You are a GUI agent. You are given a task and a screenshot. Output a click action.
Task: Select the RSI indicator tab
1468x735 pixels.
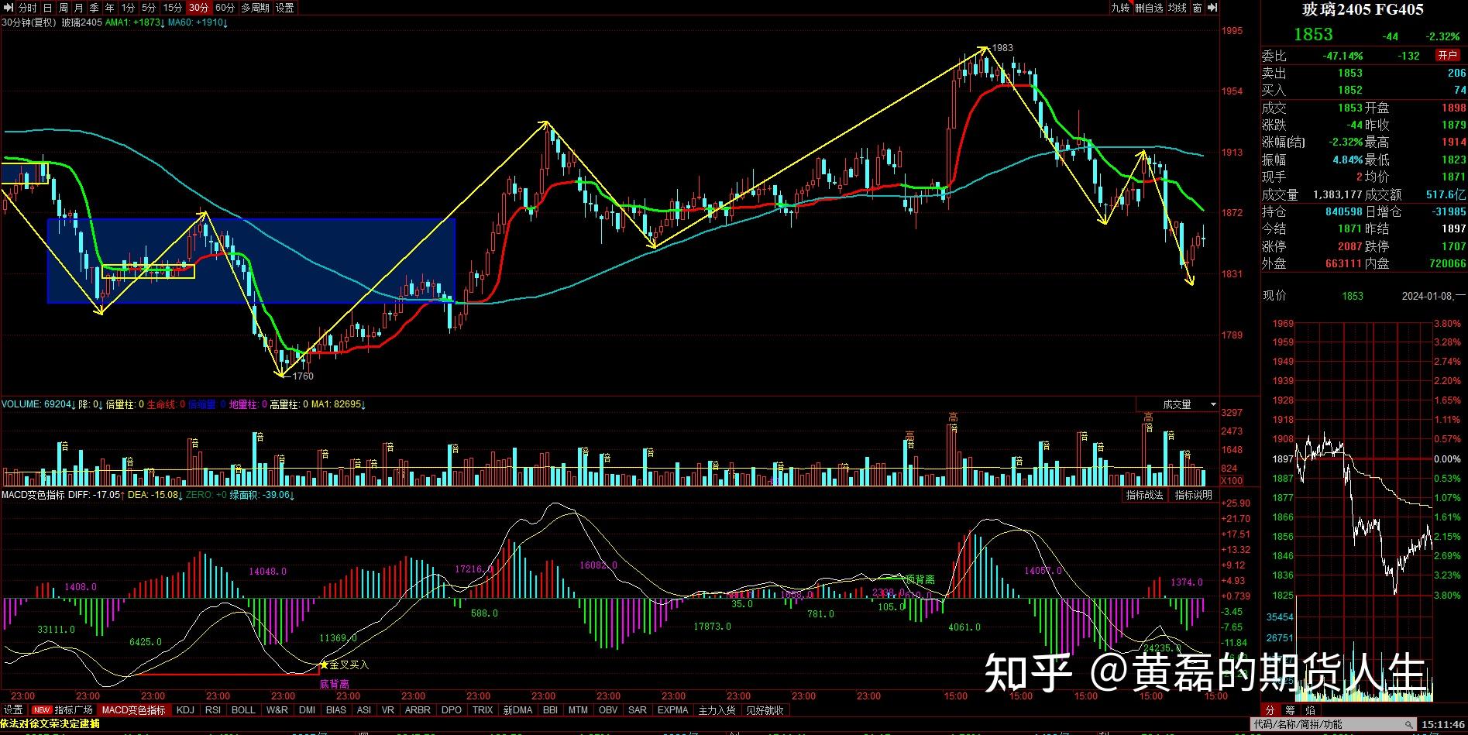[x=213, y=709]
